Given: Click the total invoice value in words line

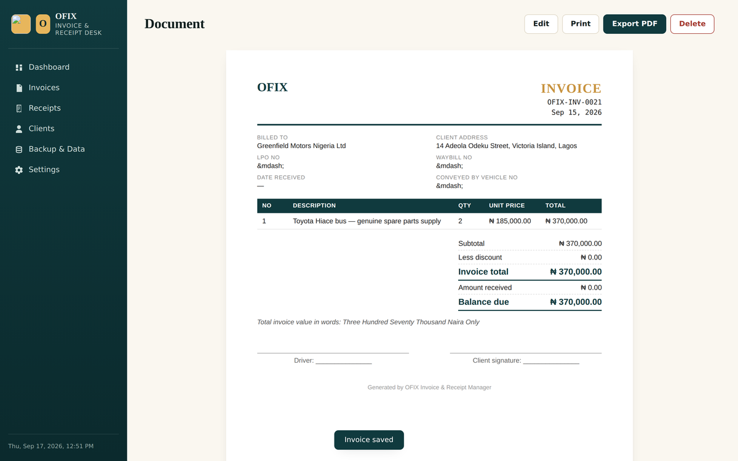Looking at the screenshot, I should click(368, 322).
